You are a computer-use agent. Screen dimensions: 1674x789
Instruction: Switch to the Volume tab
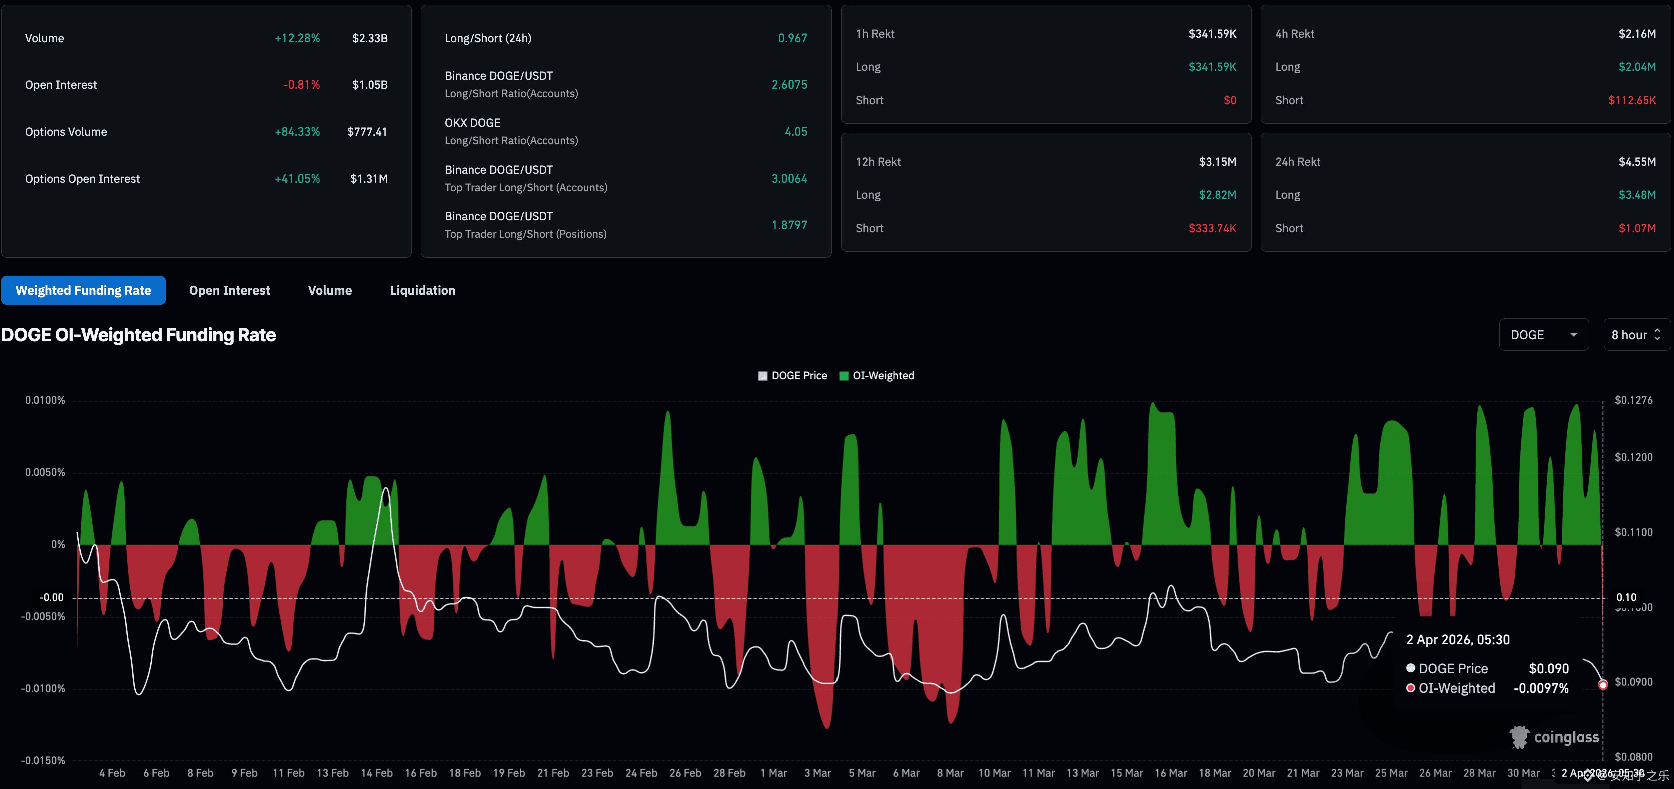[330, 290]
